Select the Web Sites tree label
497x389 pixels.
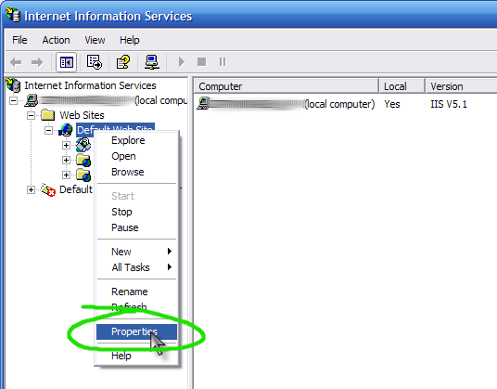pos(82,115)
